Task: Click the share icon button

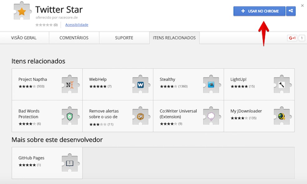Action: 291,11
